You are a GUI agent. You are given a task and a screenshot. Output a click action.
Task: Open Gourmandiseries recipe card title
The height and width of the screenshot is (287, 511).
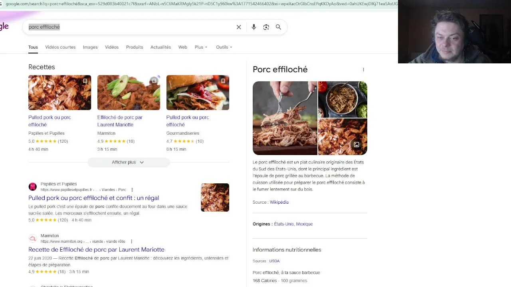click(188, 121)
